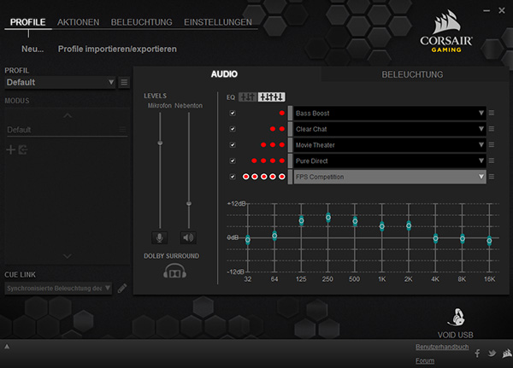
Task: Expand bottom bar triangle icon
Action: pos(7,347)
